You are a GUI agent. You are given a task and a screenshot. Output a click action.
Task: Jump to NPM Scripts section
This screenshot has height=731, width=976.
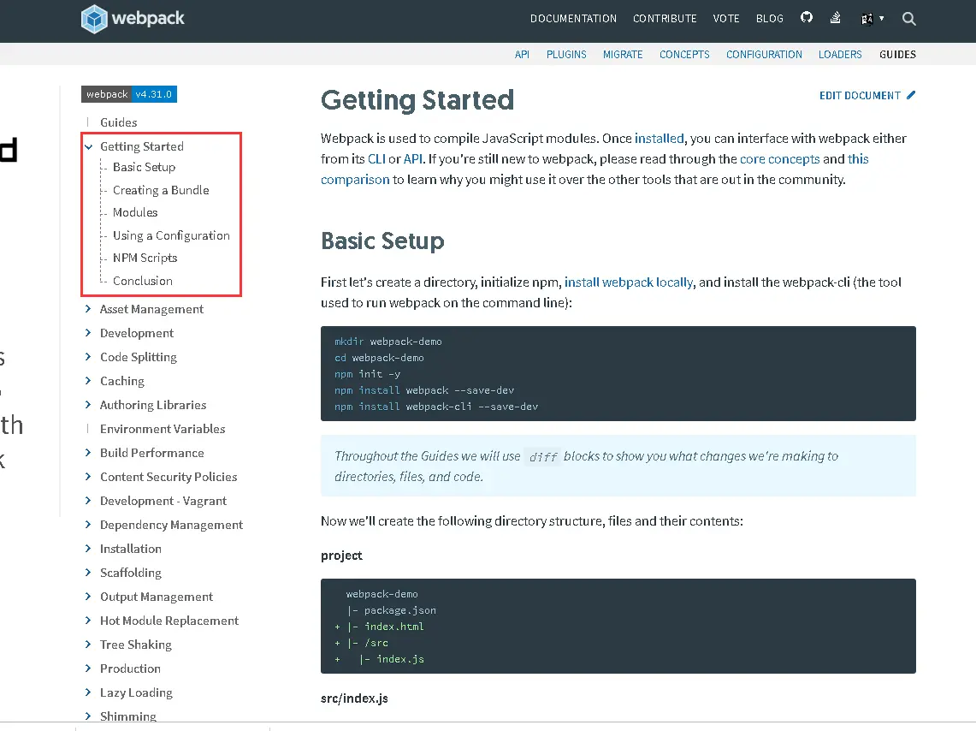(145, 258)
